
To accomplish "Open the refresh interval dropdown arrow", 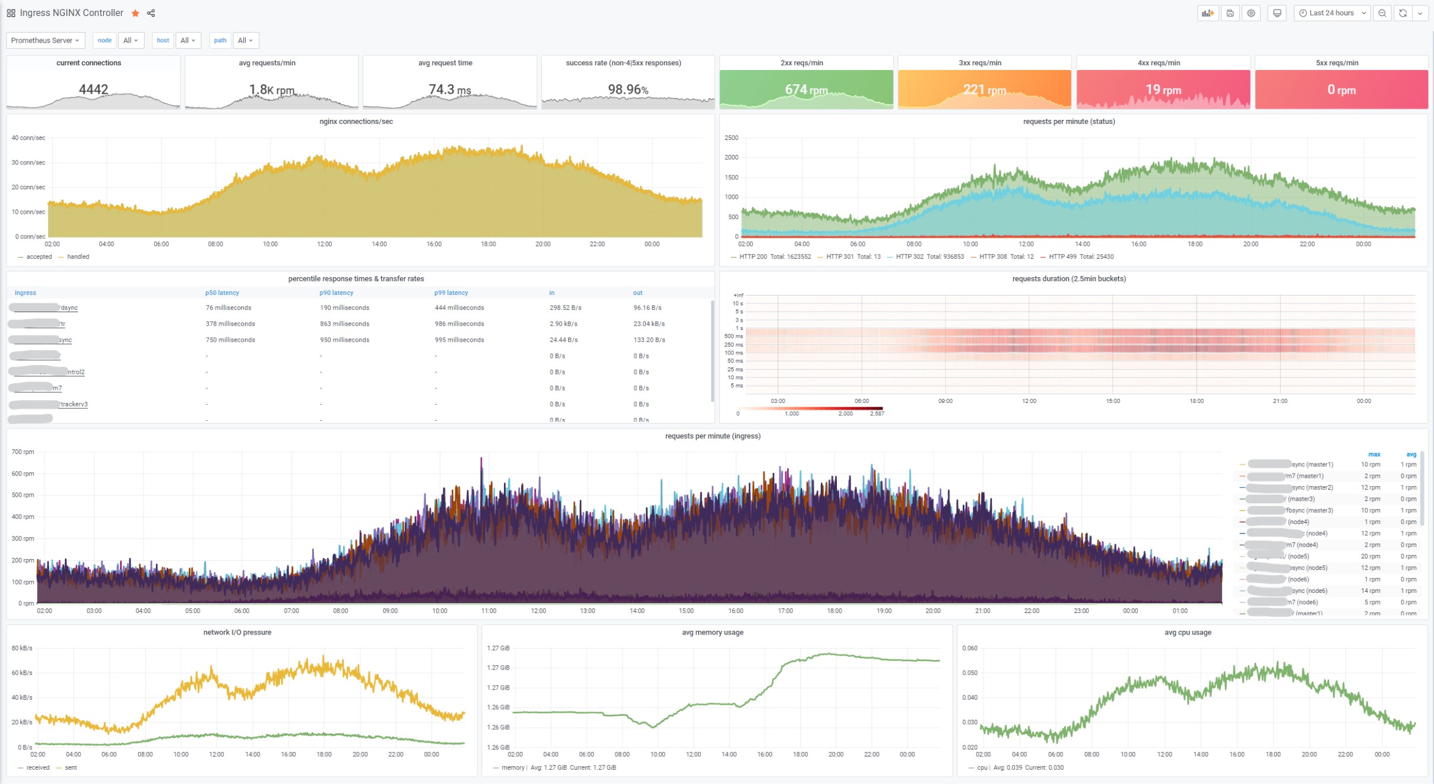I will [x=1420, y=13].
